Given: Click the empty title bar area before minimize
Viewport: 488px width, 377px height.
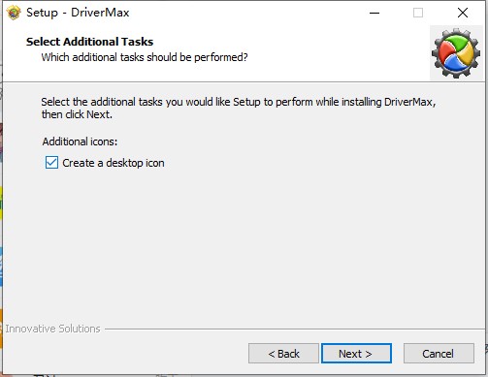Looking at the screenshot, I should 245,13.
